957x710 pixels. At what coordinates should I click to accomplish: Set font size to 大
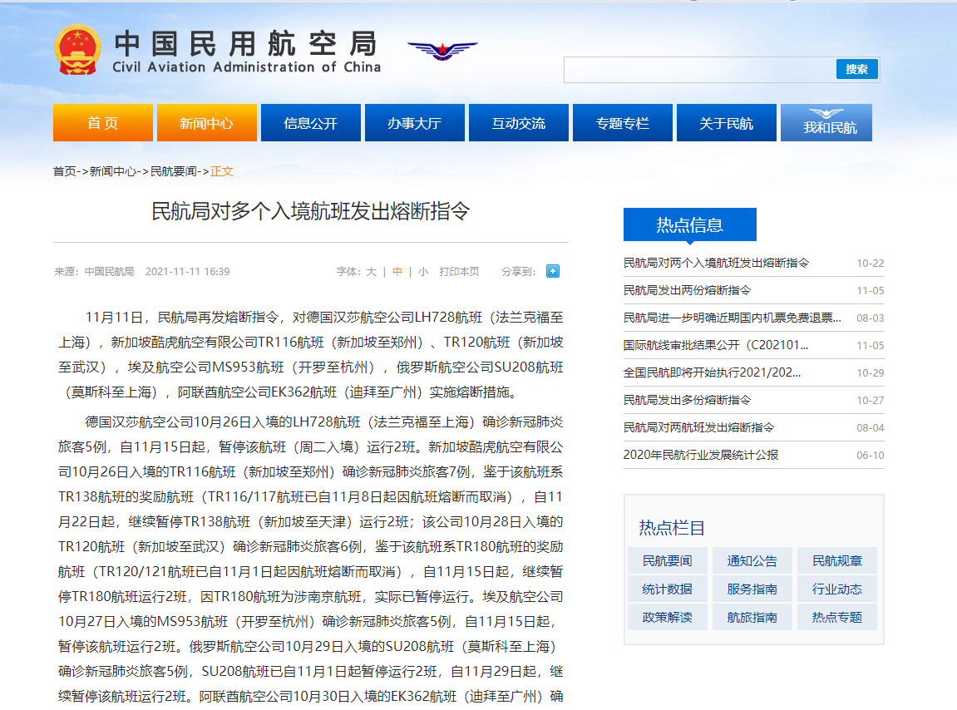point(371,272)
